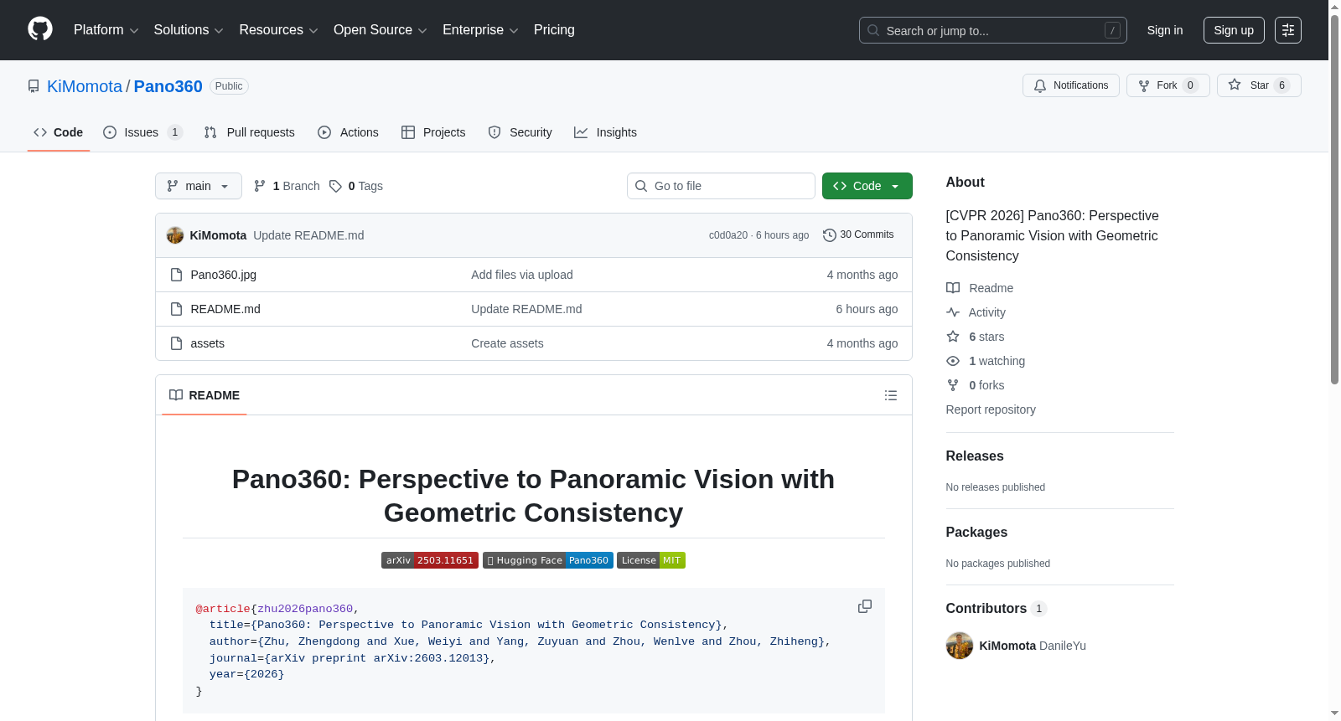Click the '6 hours ago' time in README.md row
Screen dimensions: 1341x721
pyautogui.click(x=867, y=309)
